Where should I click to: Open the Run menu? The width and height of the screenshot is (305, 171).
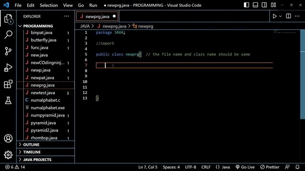pos(93,5)
